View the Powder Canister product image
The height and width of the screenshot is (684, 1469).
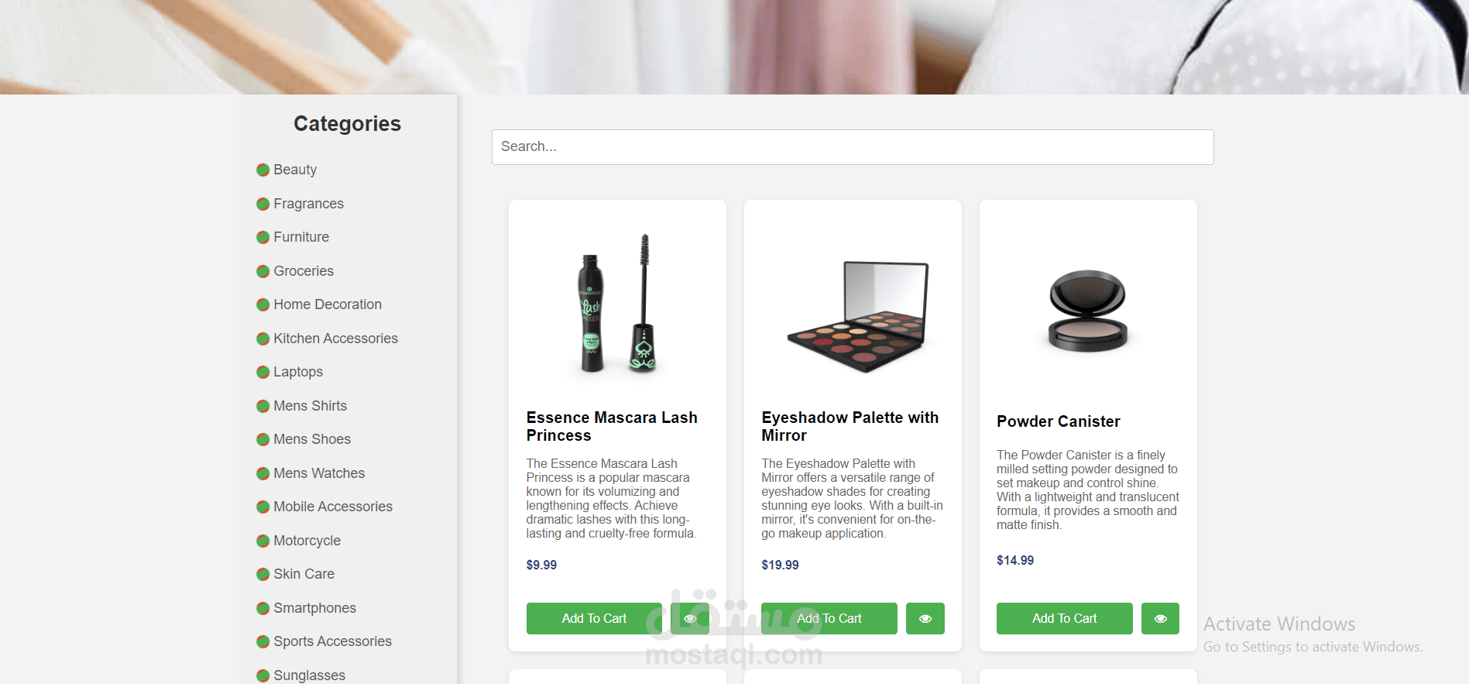(x=1086, y=308)
